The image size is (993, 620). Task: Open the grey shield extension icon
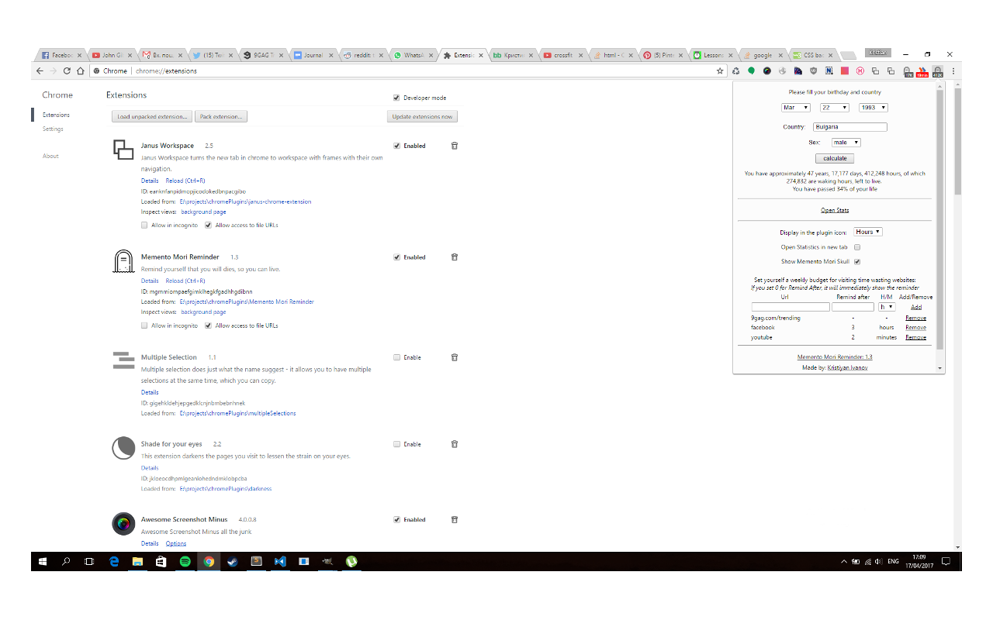click(x=814, y=71)
